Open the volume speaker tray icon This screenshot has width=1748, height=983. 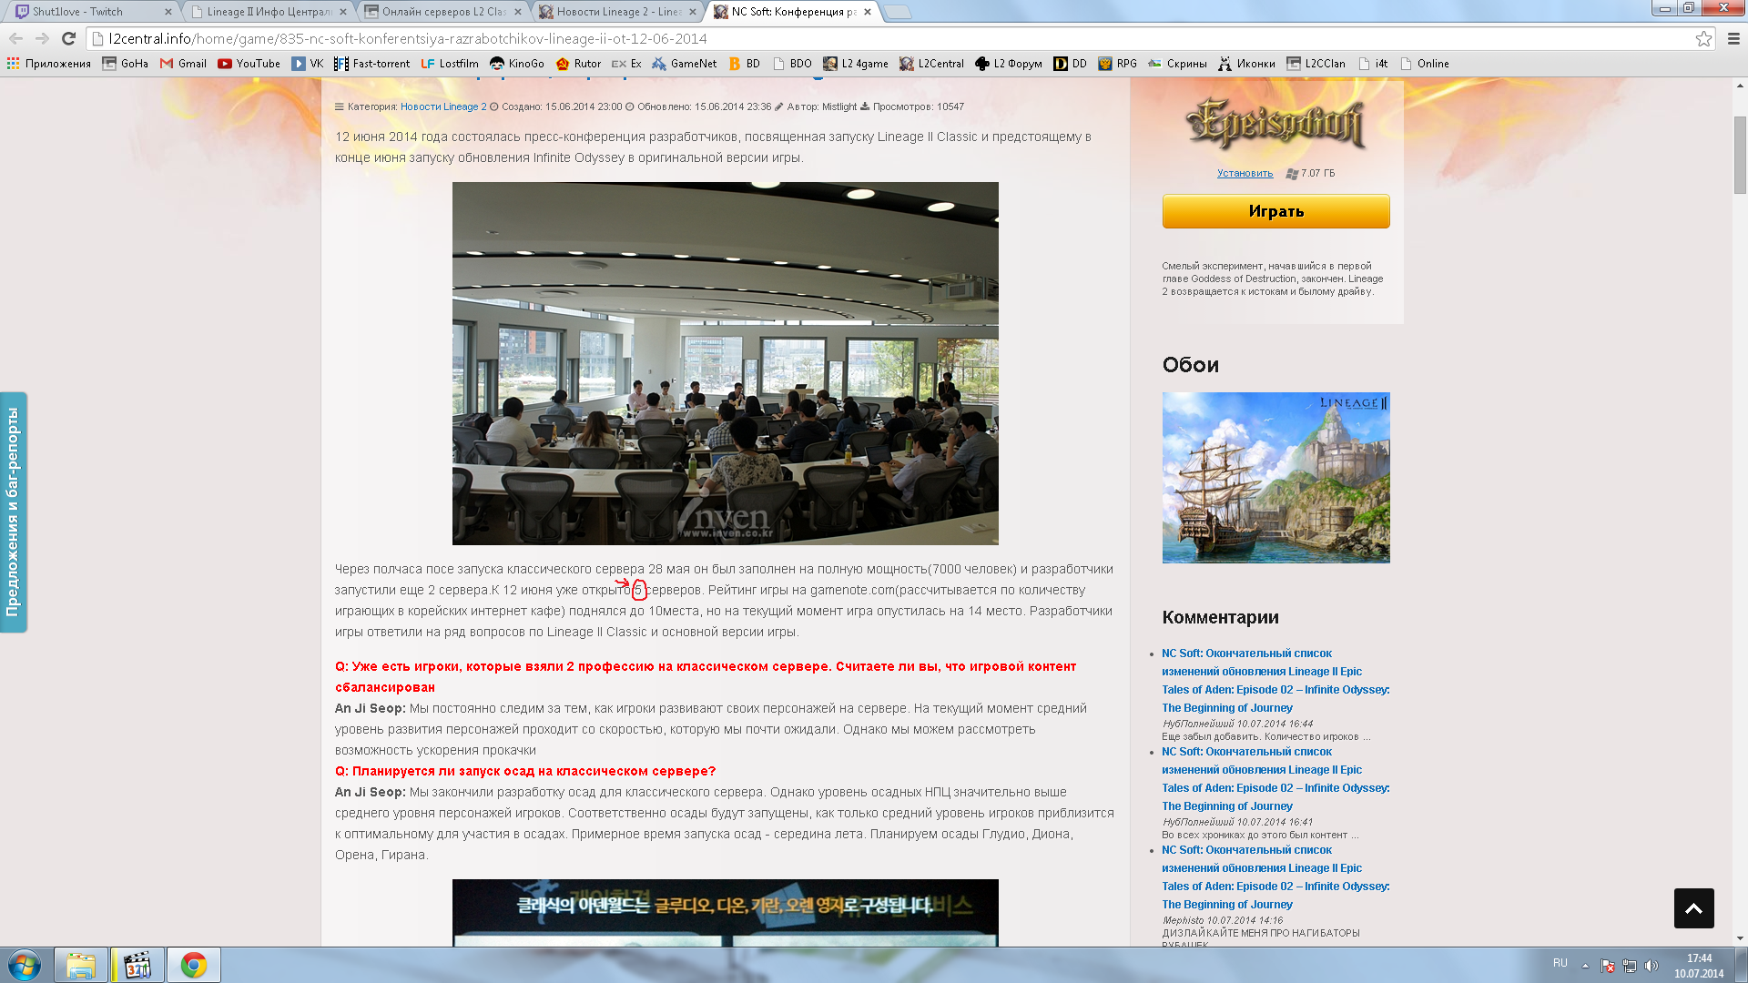point(1651,966)
